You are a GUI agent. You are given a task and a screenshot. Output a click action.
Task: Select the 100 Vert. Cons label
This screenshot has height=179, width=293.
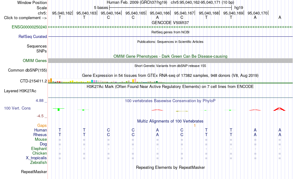pyautogui.click(x=17, y=108)
